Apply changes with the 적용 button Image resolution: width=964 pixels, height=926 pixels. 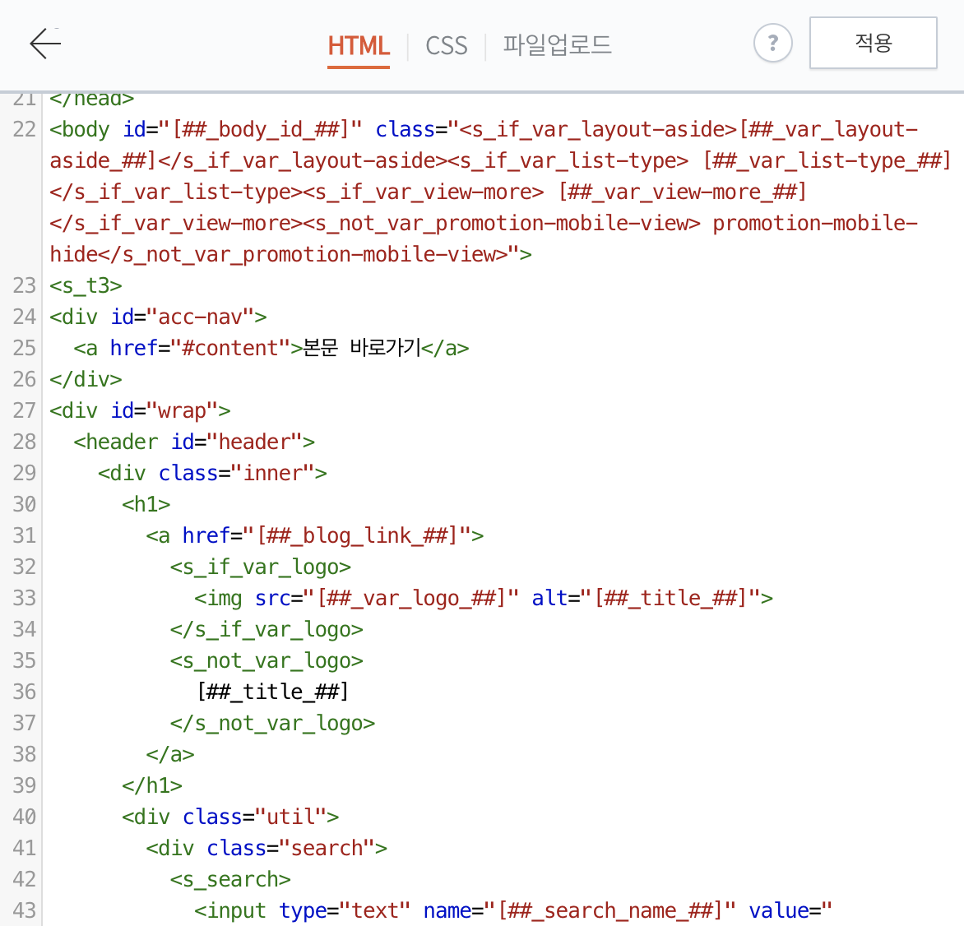click(x=873, y=43)
